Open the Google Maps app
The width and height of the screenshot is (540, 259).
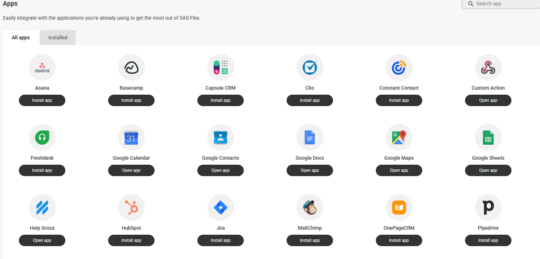tap(399, 170)
